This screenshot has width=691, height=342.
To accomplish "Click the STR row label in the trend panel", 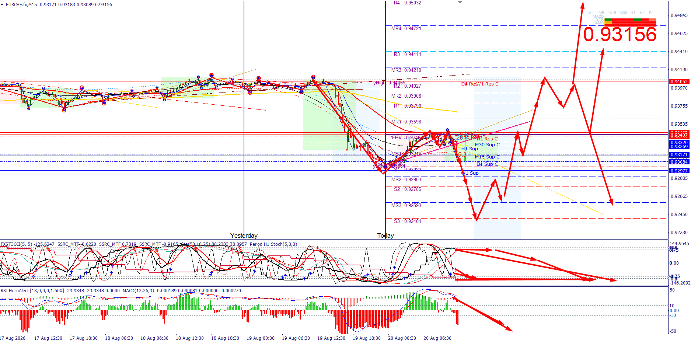I will coord(600,20).
